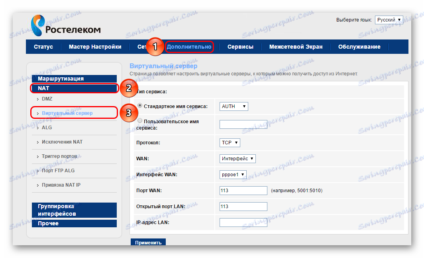Expand the Маршрутизация sidebar section
This screenshot has height=258, width=424.
[x=74, y=79]
